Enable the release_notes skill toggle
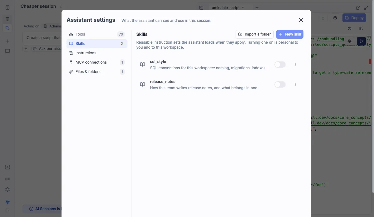374x217 pixels. click(x=280, y=84)
